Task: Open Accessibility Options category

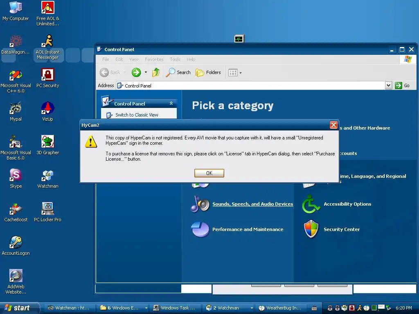Action: point(347,204)
